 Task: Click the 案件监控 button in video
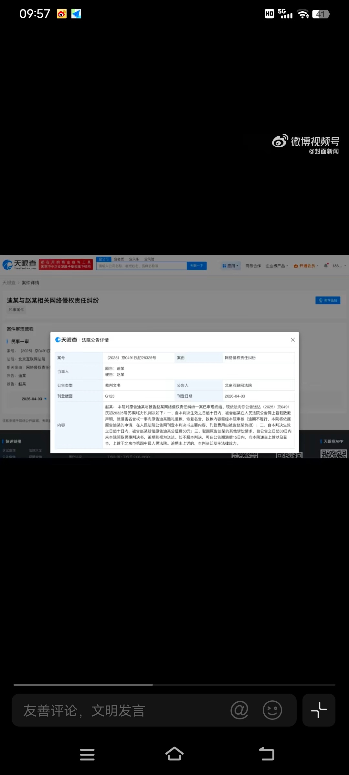point(328,300)
